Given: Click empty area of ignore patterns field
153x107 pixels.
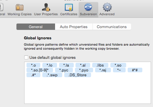Looking at the screenshot, I should [x=88, y=90].
